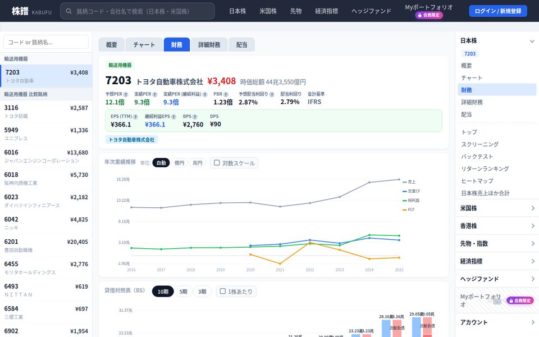Screen dimensions: 539x337
Task: Click the ログイン / 新規登録 button
Action: tap(498, 11)
